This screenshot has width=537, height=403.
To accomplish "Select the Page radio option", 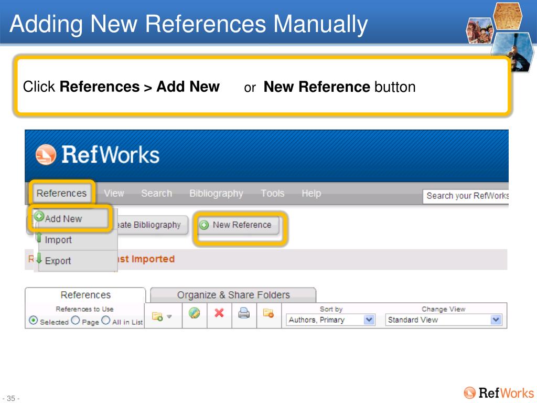I will click(76, 321).
